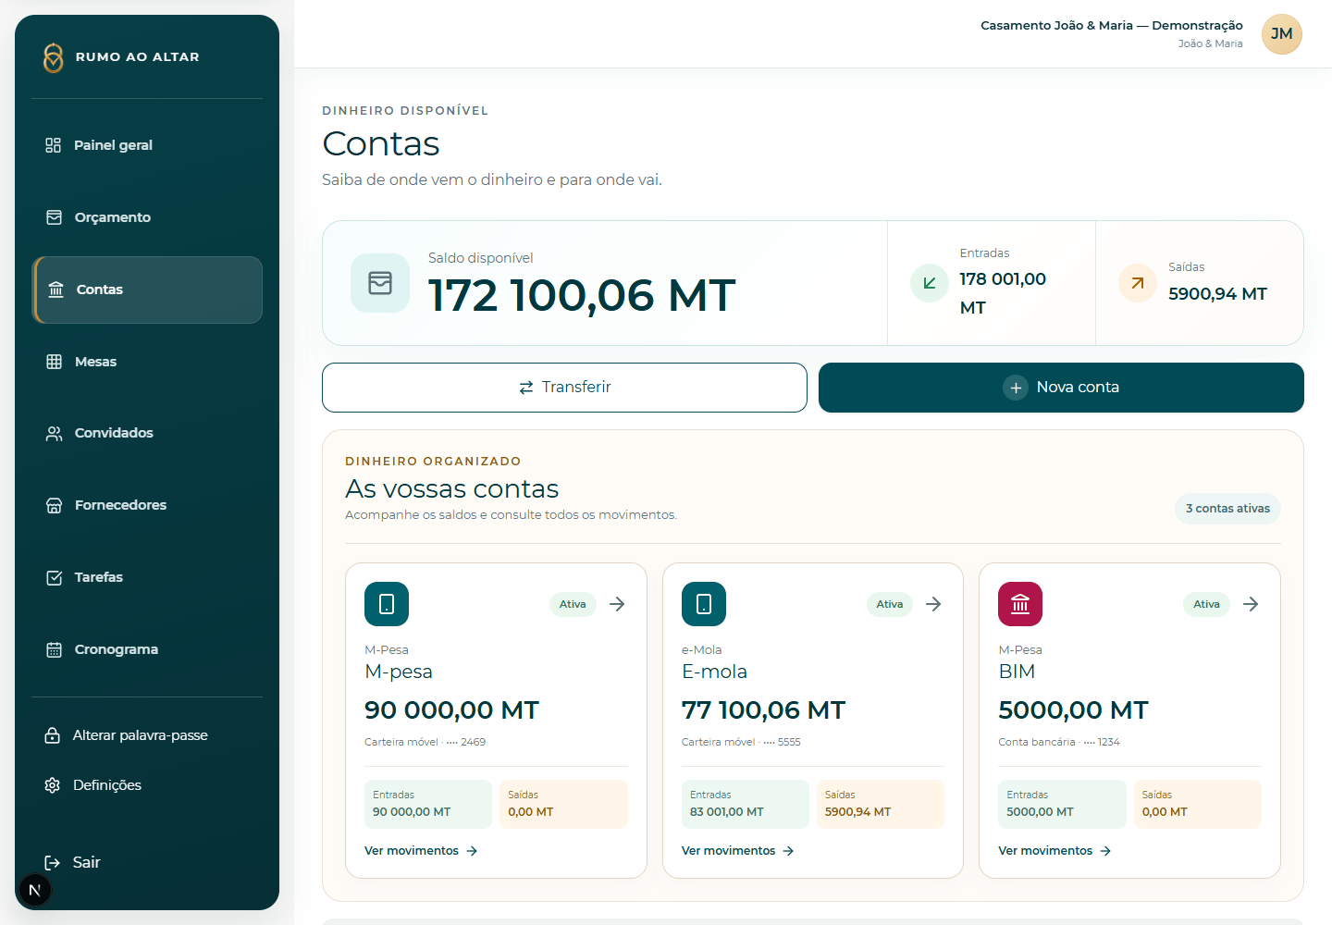Open M-pesa account via its arrow
1332x925 pixels.
(x=617, y=604)
